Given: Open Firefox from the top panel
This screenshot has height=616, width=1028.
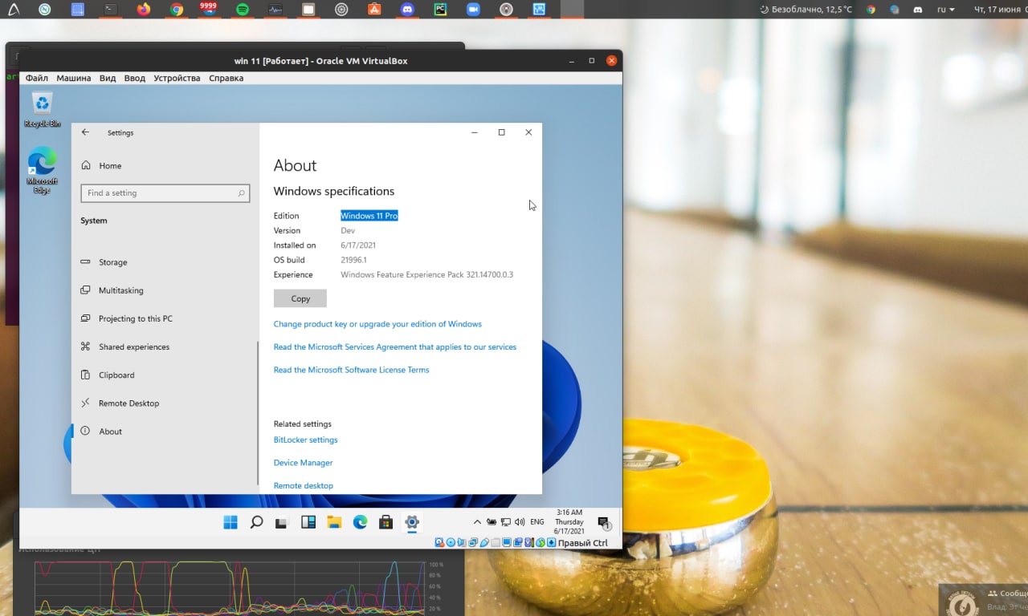Looking at the screenshot, I should pyautogui.click(x=144, y=10).
